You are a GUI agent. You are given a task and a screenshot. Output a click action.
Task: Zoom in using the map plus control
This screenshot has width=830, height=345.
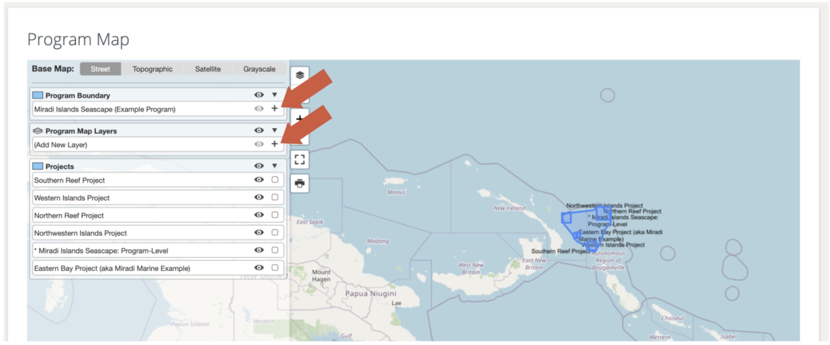click(300, 118)
